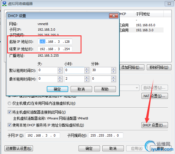Screen dimensions: 175x154
Task: Click 添加网络(E)... button
Action: click(132, 67)
